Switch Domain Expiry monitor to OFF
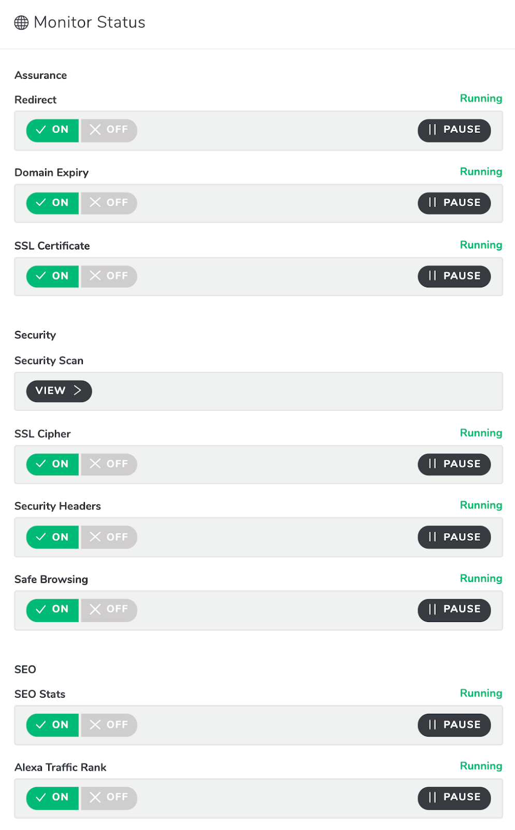 (109, 203)
